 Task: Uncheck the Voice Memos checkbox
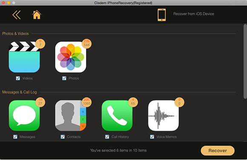click(x=152, y=137)
